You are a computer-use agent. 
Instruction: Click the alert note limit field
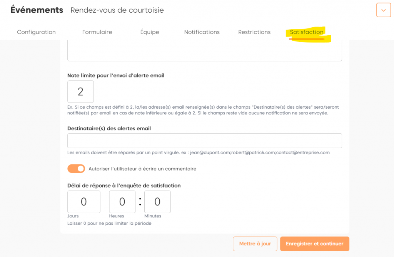point(80,91)
